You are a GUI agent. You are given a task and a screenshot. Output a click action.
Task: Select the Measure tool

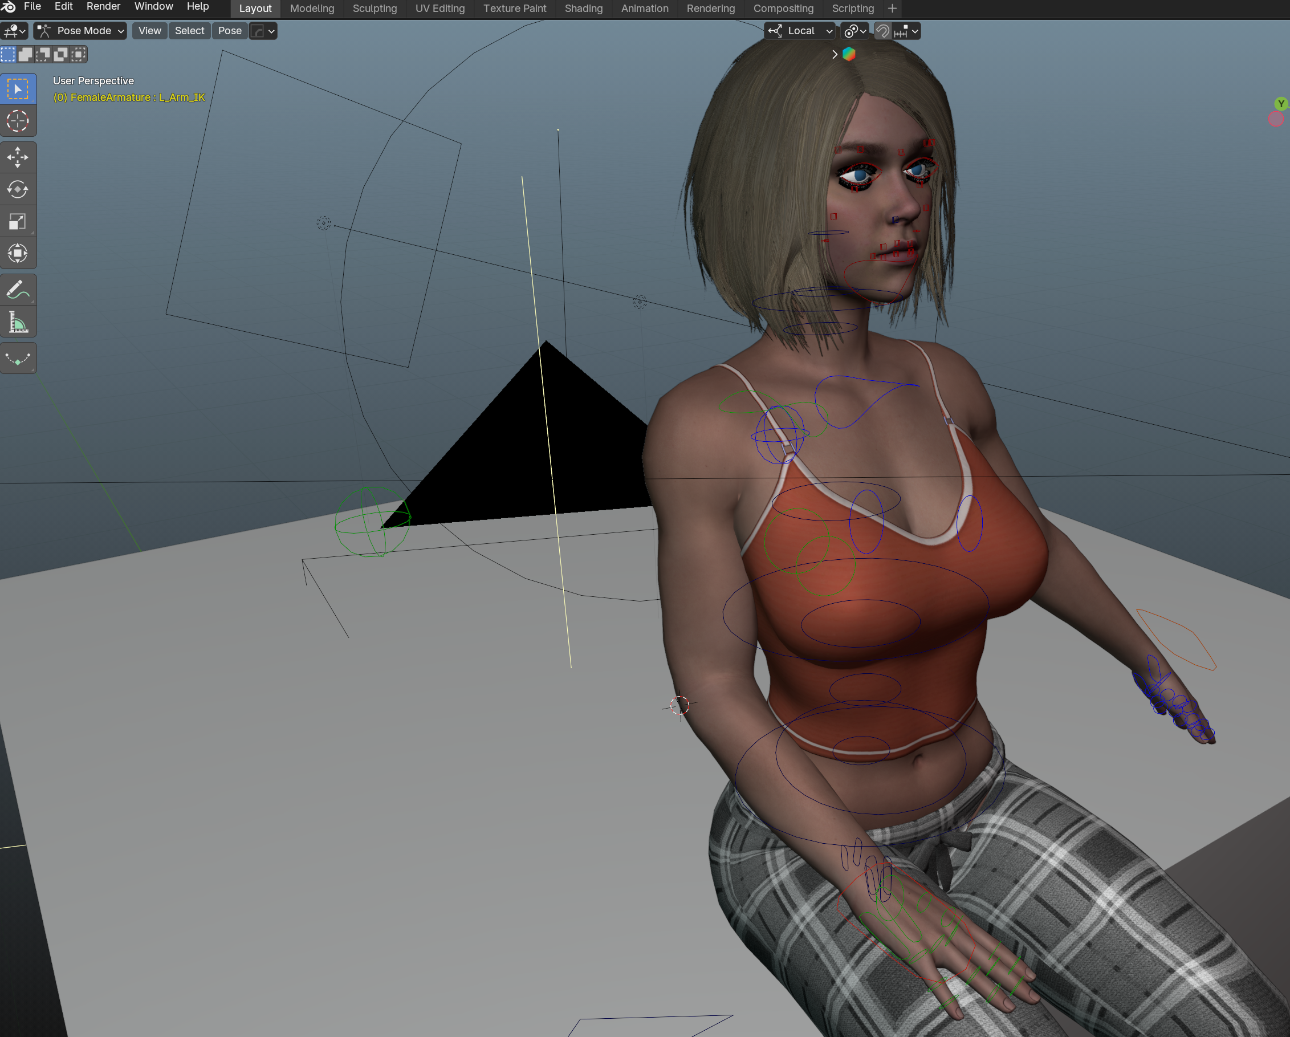coord(18,322)
